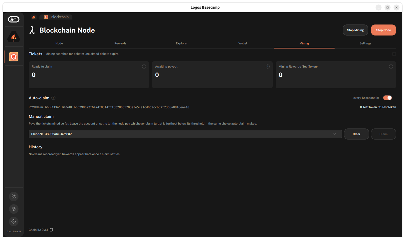
Task: Click the small tent tab icon
Action: (34, 17)
